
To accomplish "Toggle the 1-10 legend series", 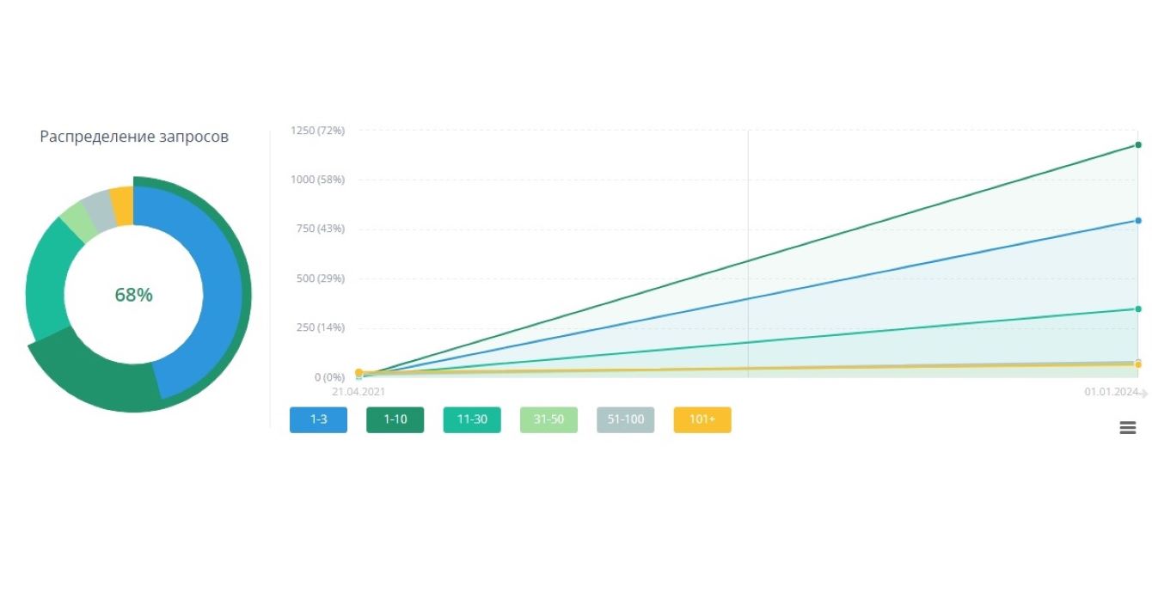I will click(x=395, y=419).
